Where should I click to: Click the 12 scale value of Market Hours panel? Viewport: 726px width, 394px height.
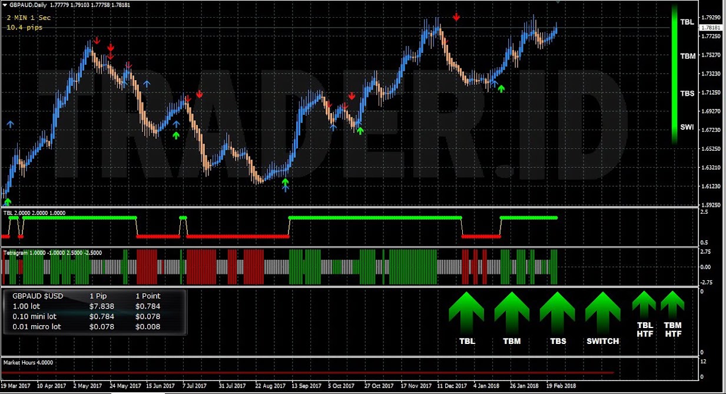tap(703, 361)
